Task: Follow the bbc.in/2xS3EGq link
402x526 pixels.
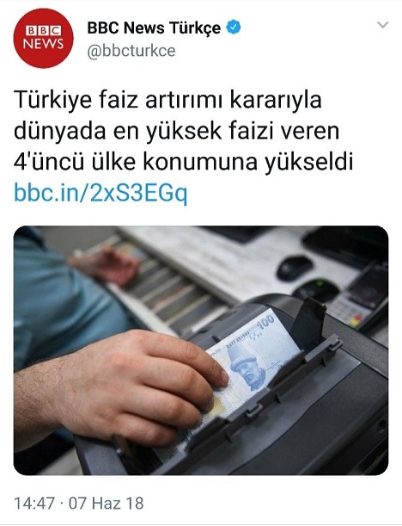Action: point(100,193)
